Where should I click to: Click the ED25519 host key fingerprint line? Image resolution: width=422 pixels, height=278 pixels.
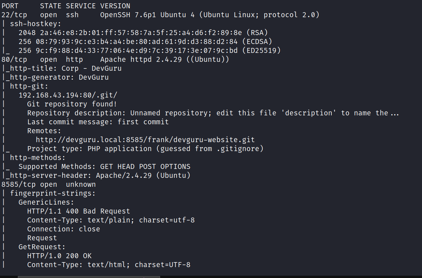[x=149, y=51]
